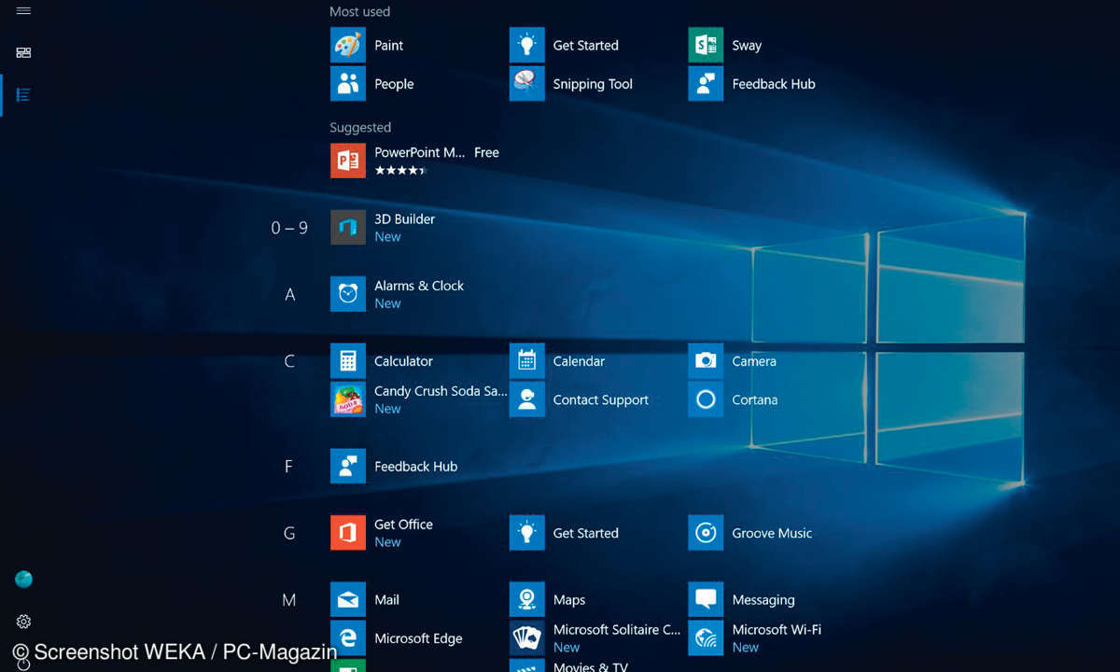Click the Candy Crush Soda Sa... label
Viewport: 1120px width, 672px height.
click(x=441, y=391)
